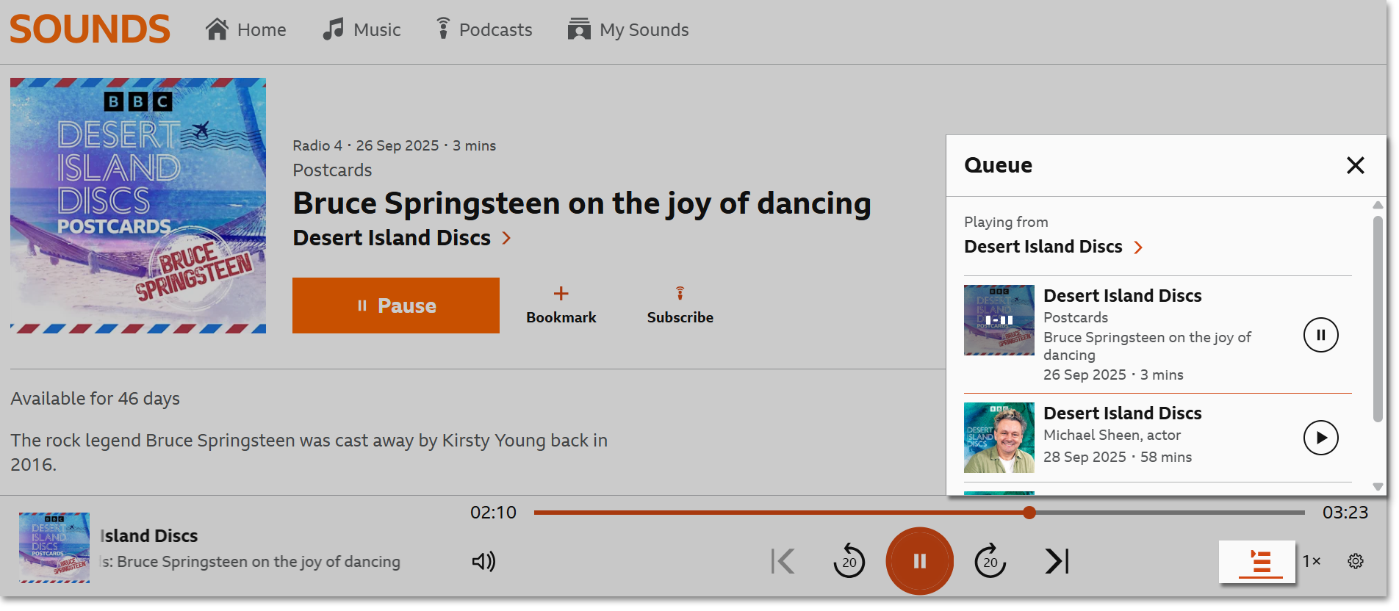Subscribe to Desert Island Discs
Viewport: 1399px width, 611px height.
pyautogui.click(x=680, y=305)
